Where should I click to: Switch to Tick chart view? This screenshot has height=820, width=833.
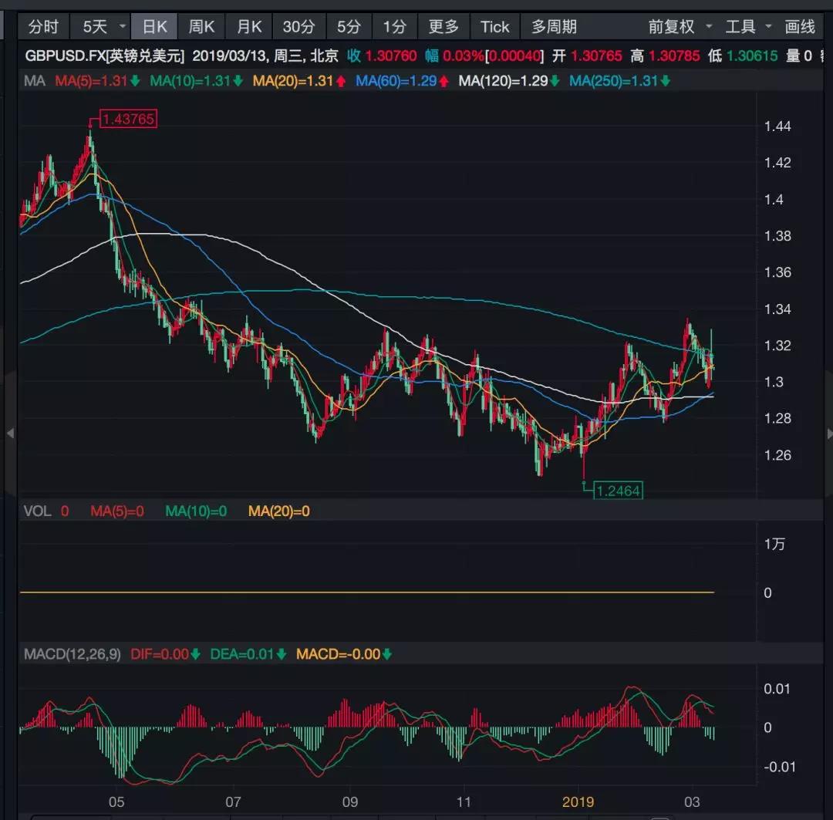tap(494, 27)
